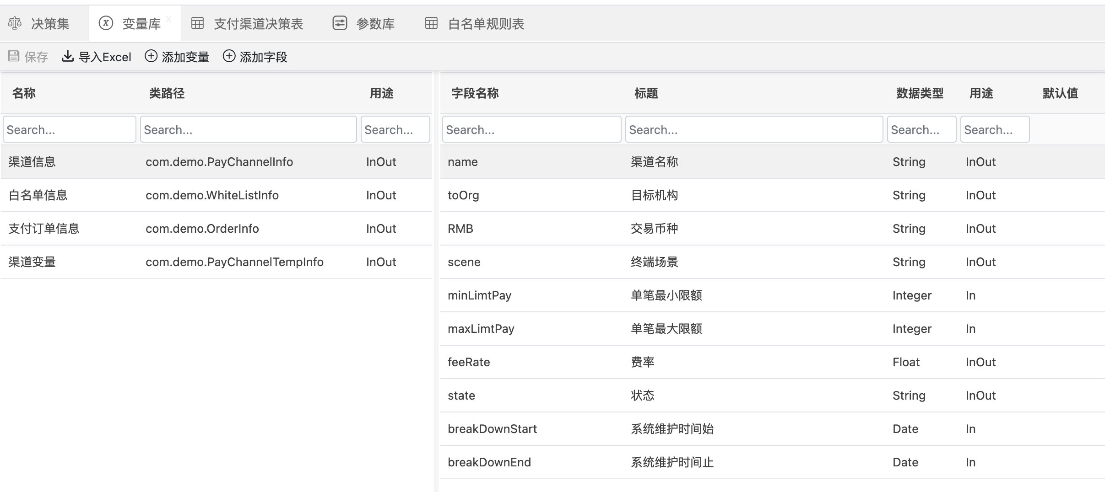Click the table icon beside 支付渠道决策表
This screenshot has height=492, width=1105.
(x=197, y=23)
